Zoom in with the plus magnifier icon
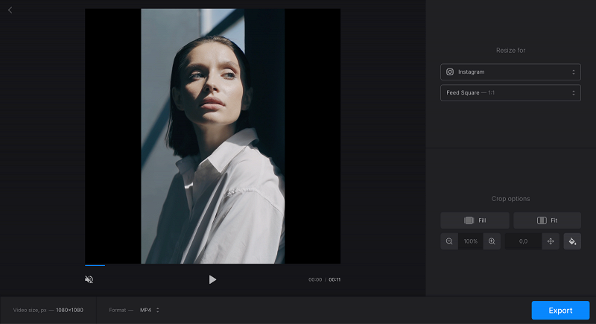Viewport: 596px width, 324px height. [492, 241]
